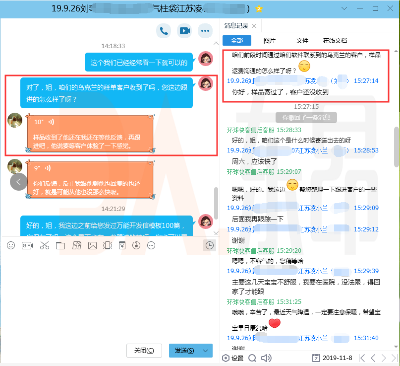Start a voice call with the phone icon
The height and width of the screenshot is (366, 400).
coord(164,31)
